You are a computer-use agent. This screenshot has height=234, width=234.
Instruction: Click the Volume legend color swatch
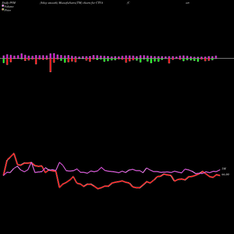coord(3,6)
